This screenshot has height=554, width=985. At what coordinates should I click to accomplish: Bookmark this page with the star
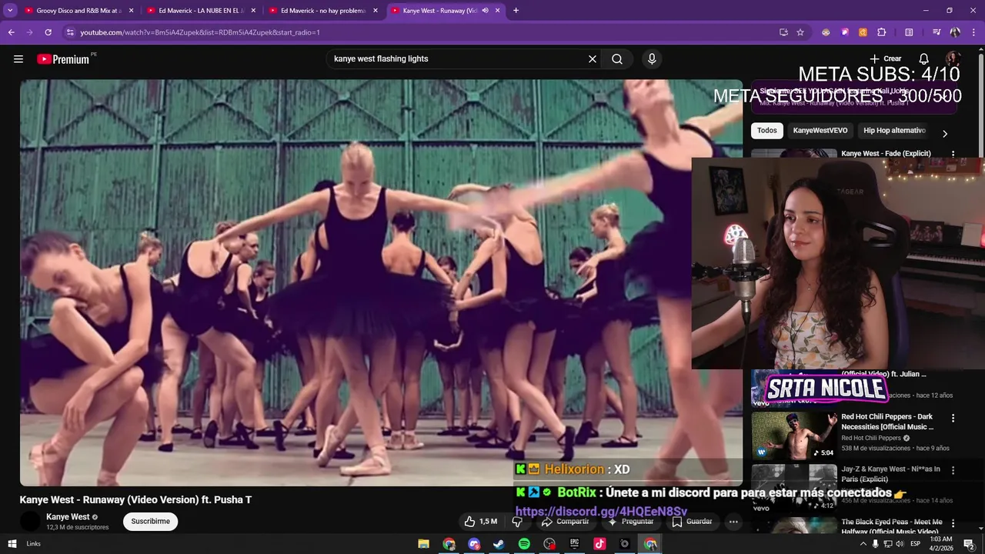(800, 32)
